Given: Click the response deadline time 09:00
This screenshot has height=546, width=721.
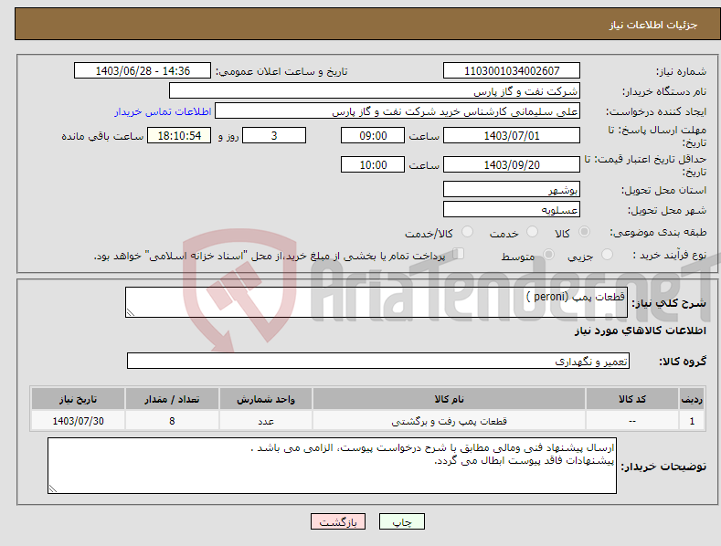Looking at the screenshot, I should [373, 135].
